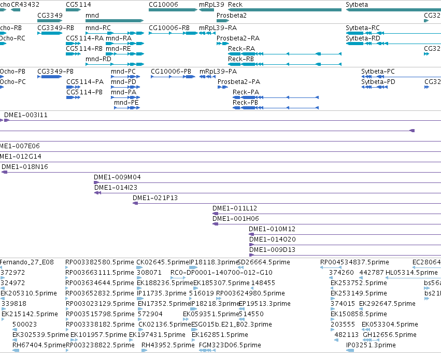The width and height of the screenshot is (441, 353).
Task: Select the mnd-PD protein label
Action: tap(123, 82)
